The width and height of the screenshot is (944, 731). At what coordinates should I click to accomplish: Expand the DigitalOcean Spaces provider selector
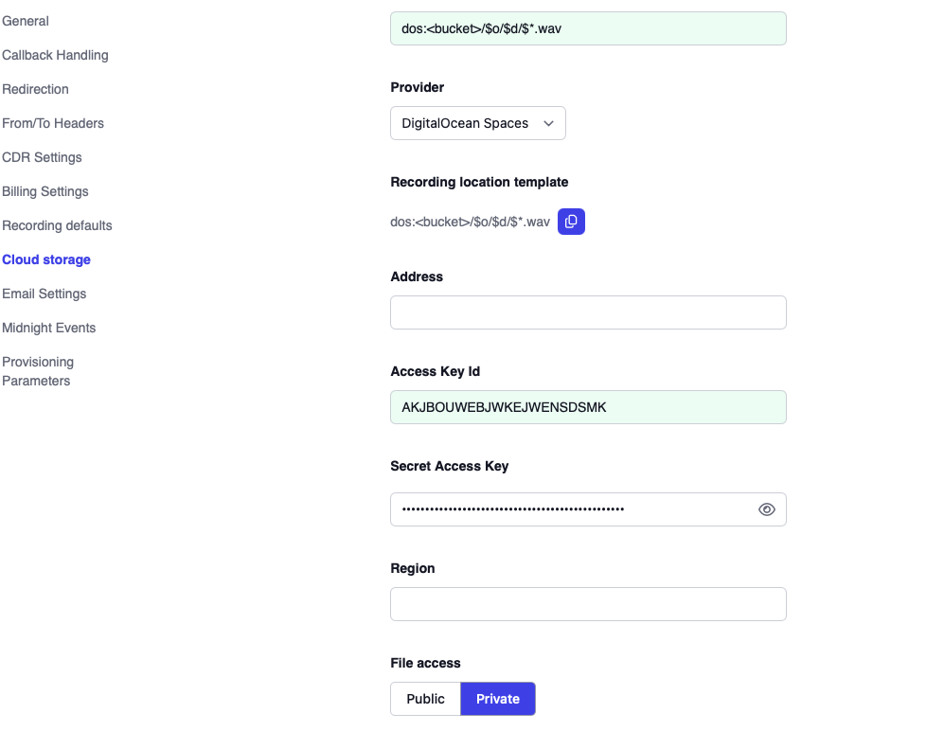(x=477, y=123)
